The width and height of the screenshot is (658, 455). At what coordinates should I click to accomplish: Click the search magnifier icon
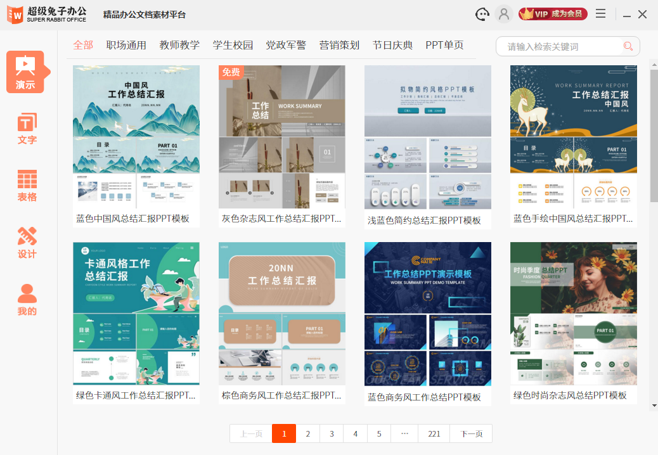pyautogui.click(x=628, y=46)
